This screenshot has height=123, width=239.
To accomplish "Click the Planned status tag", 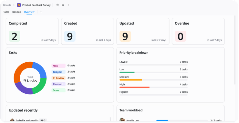I will point(58,84).
